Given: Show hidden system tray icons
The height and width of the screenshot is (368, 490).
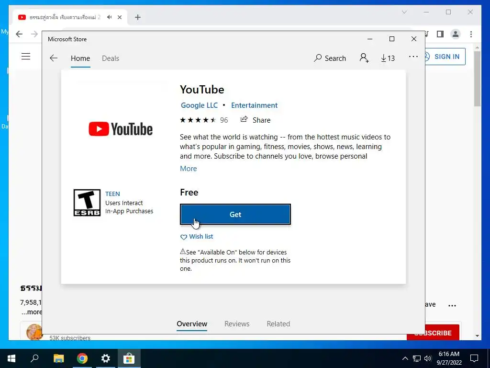Looking at the screenshot, I should pos(405,358).
